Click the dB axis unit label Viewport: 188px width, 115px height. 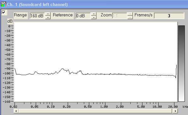pyautogui.click(x=10, y=21)
